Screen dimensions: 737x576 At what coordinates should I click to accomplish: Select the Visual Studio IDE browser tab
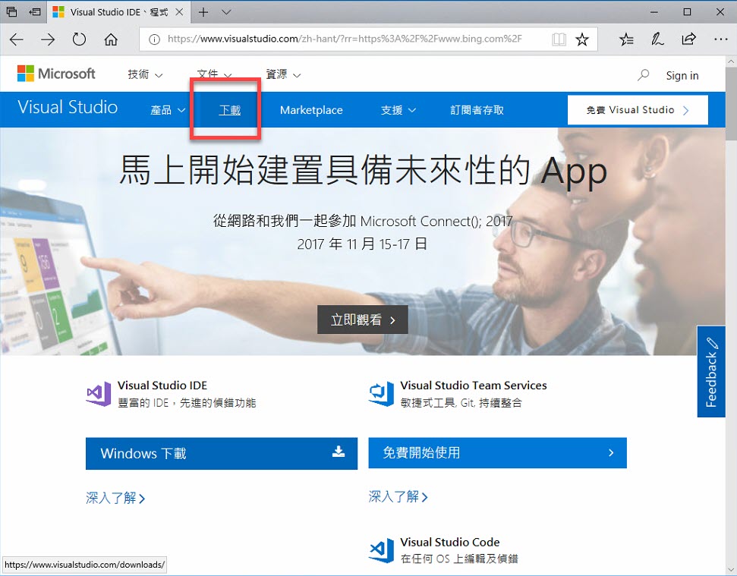(x=118, y=12)
